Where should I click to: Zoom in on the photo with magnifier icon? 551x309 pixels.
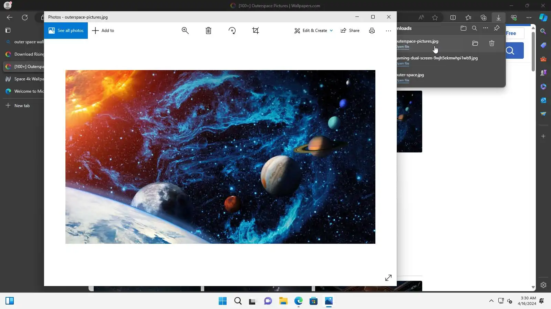pos(185,31)
